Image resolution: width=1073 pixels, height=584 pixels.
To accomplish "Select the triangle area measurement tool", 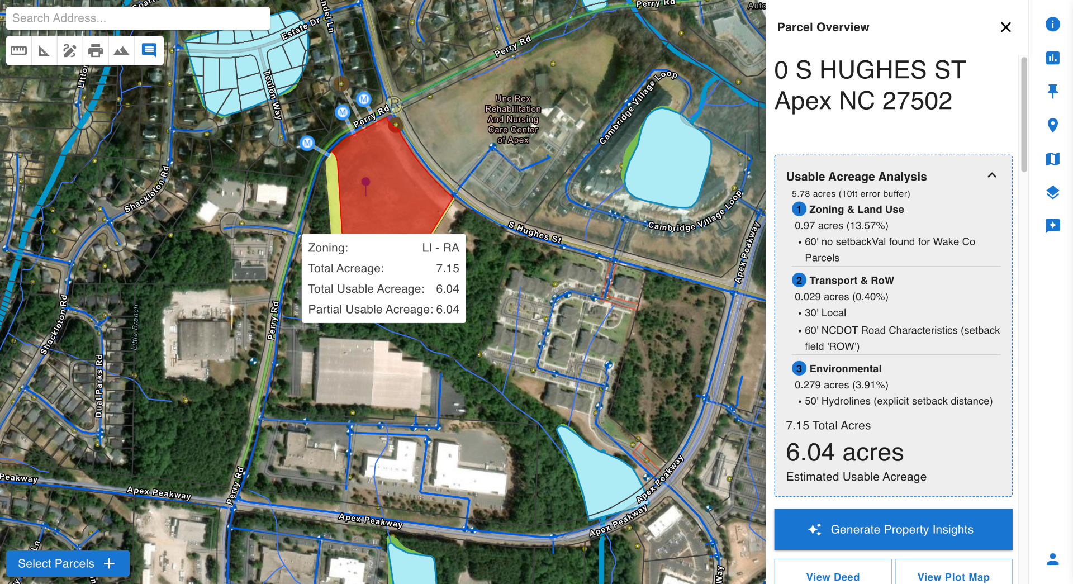I will tap(44, 50).
